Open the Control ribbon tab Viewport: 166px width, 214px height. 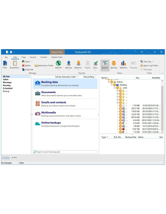44,57
